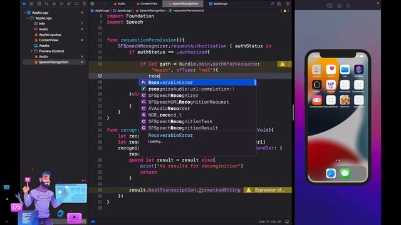Image resolution: width=401 pixels, height=225 pixels.
Task: Jump to previous issue arrow
Action: click(281, 11)
